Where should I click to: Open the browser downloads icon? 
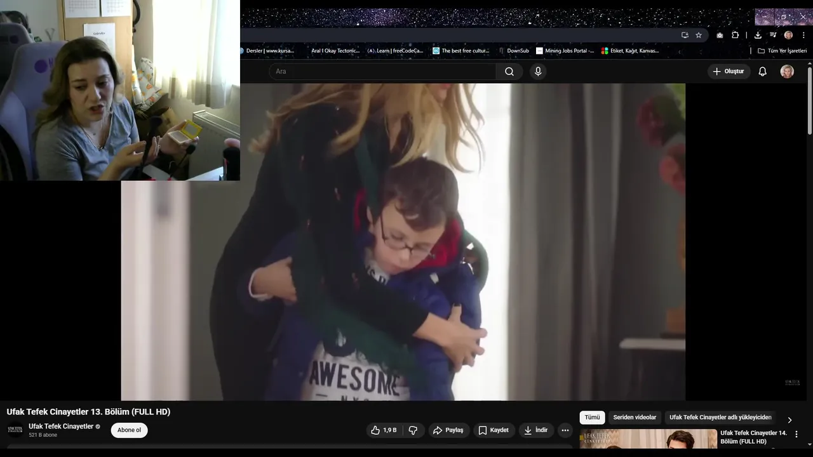click(758, 35)
